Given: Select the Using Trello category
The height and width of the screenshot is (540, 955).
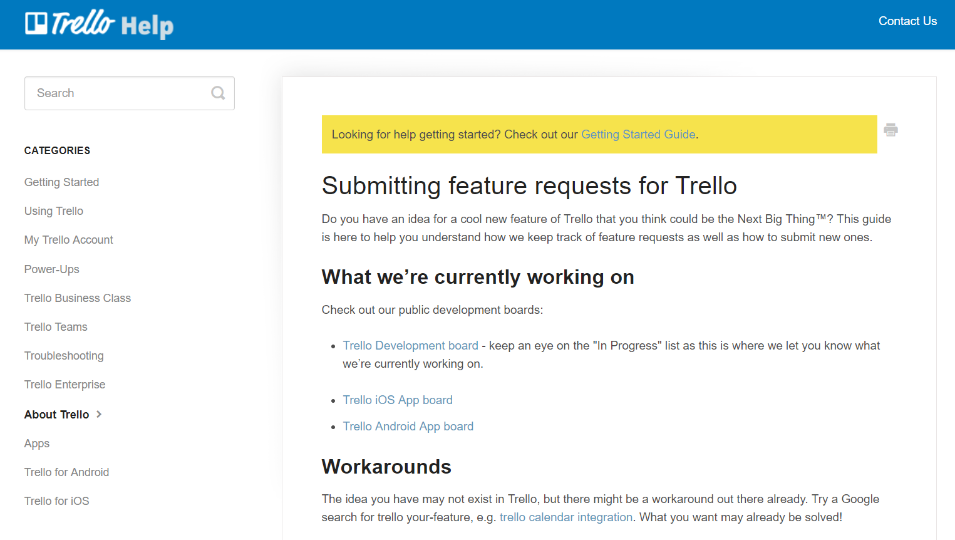Looking at the screenshot, I should pyautogui.click(x=53, y=211).
